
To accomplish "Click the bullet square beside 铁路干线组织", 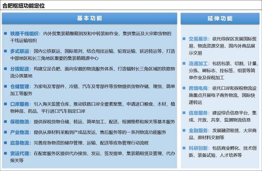I will (5, 33).
